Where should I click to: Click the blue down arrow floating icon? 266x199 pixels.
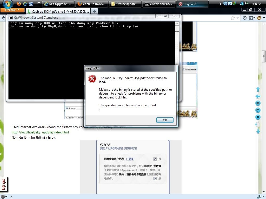coord(258,131)
